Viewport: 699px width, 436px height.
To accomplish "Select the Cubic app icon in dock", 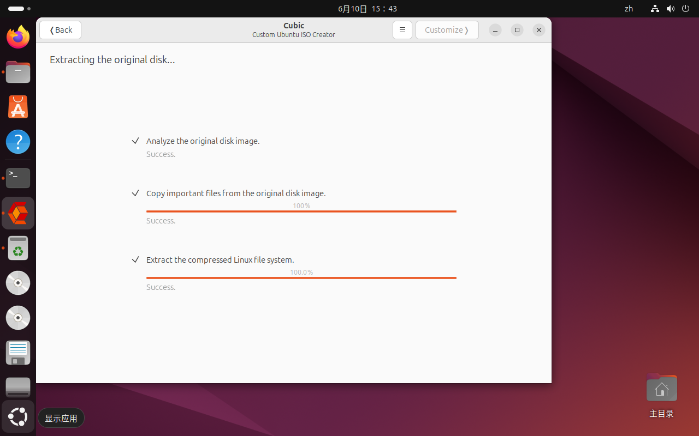I will tap(18, 213).
